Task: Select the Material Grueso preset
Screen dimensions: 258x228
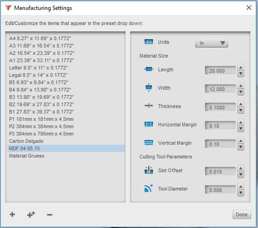Action: tap(27, 156)
